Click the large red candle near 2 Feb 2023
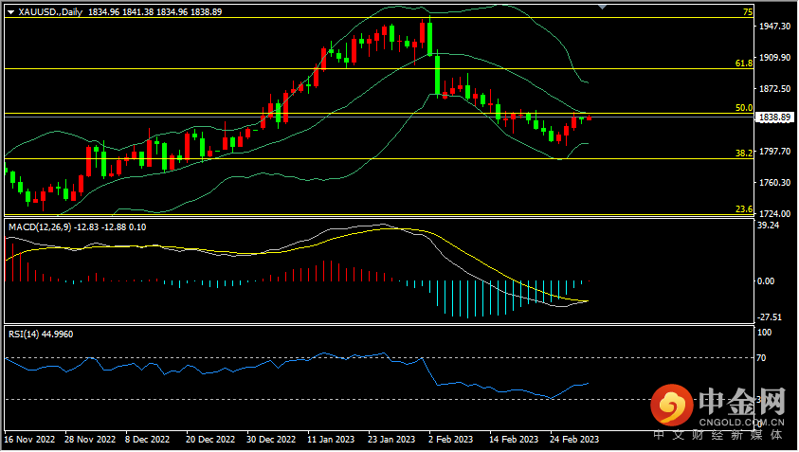799x452 pixels. tap(438, 74)
